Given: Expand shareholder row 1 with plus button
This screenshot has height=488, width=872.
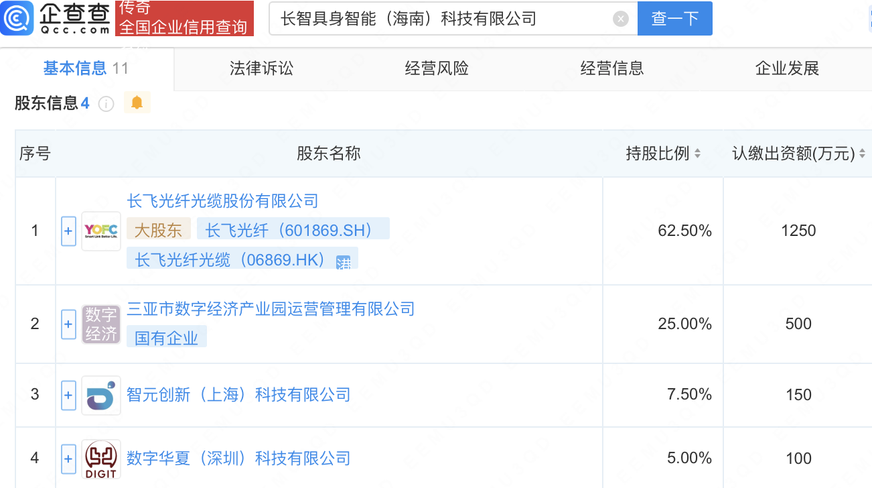Looking at the screenshot, I should click(x=68, y=231).
